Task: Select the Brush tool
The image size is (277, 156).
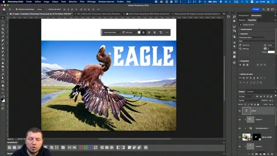Action: (x=3, y=44)
